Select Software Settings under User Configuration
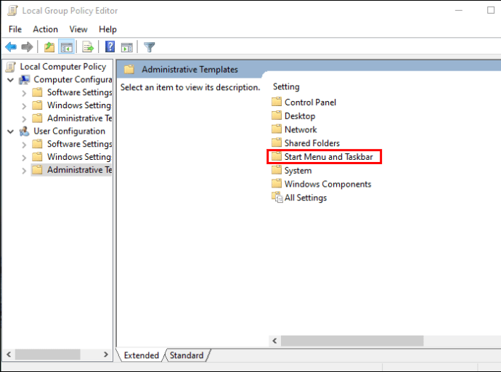 [x=80, y=144]
